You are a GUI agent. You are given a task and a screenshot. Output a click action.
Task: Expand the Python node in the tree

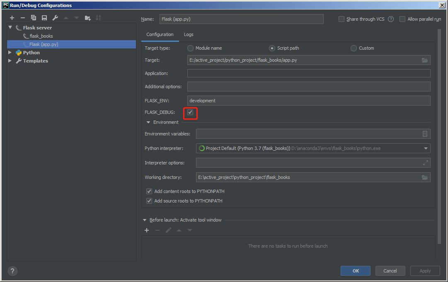[x=10, y=53]
